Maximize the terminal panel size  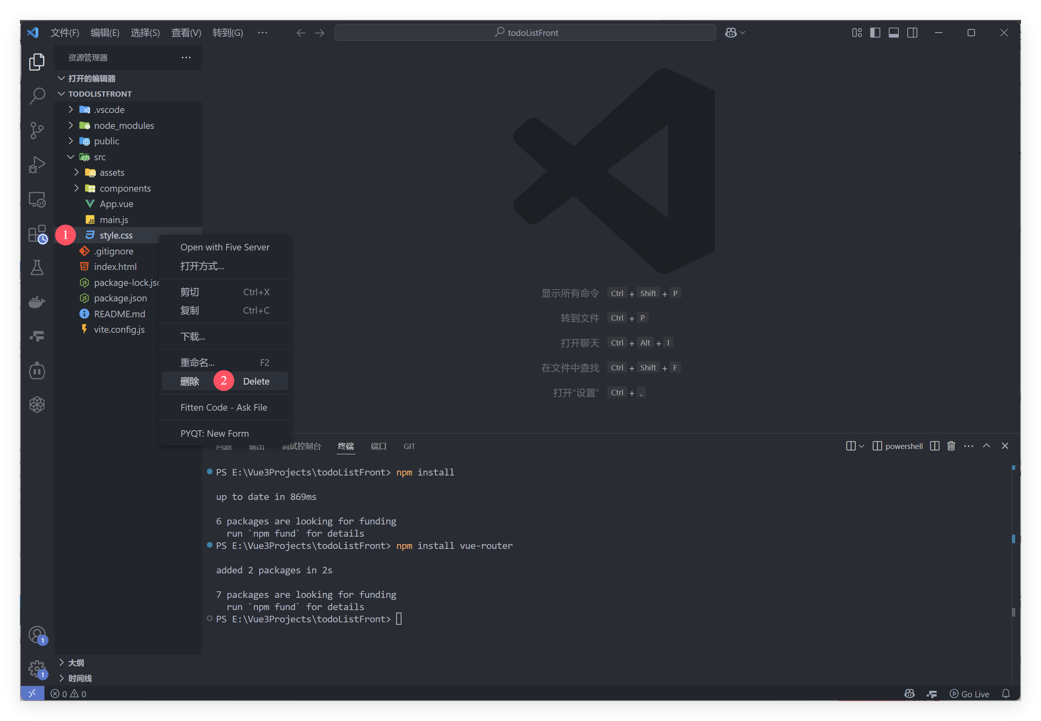pos(986,446)
